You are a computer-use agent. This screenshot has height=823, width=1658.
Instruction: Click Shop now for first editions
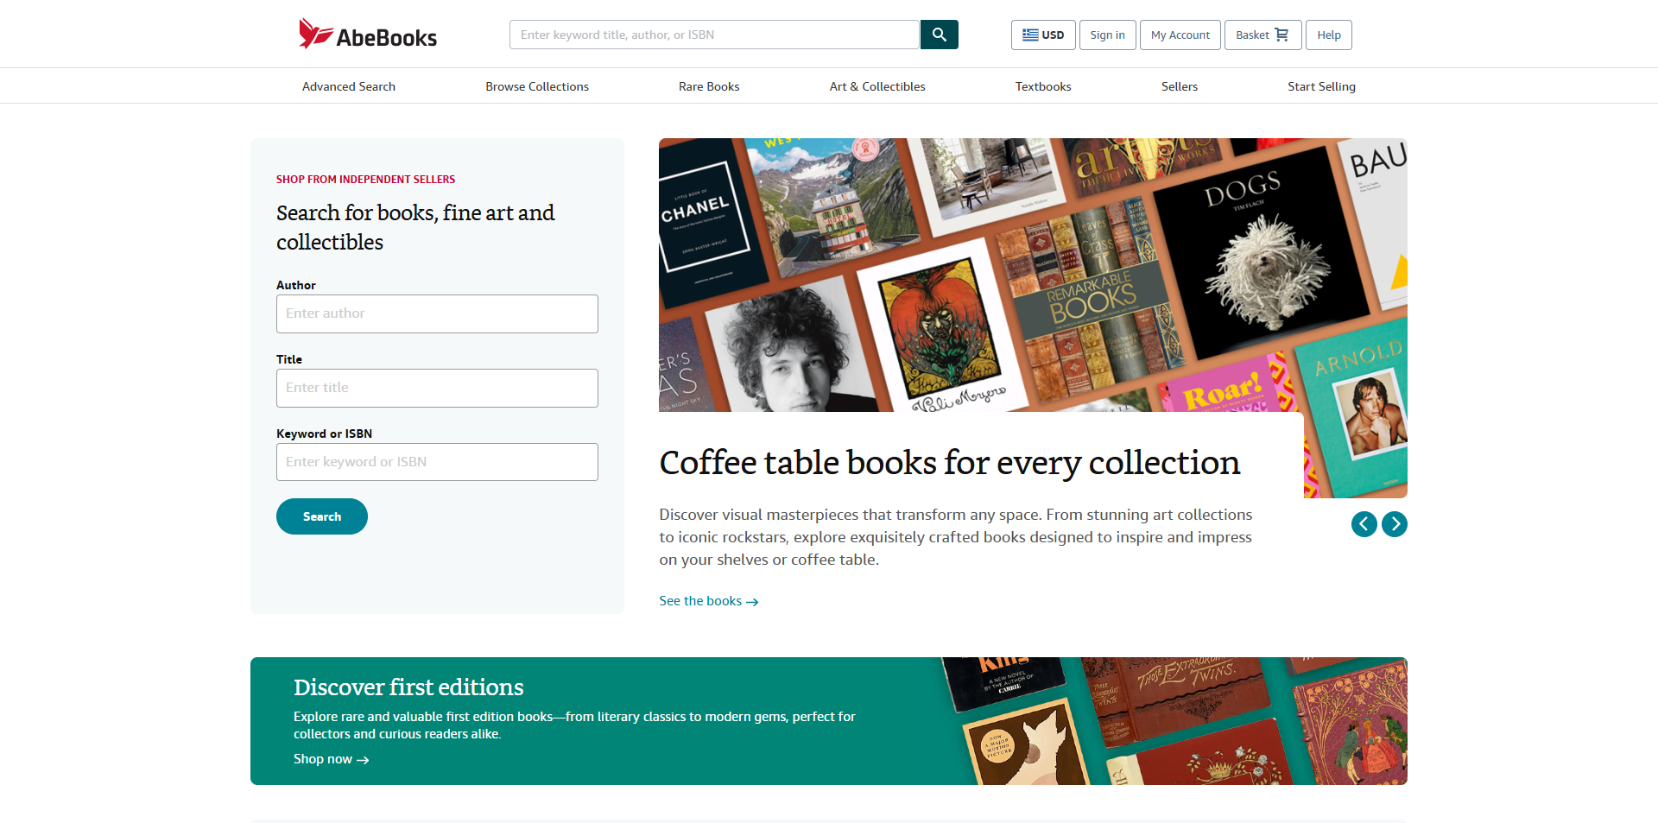tap(323, 759)
